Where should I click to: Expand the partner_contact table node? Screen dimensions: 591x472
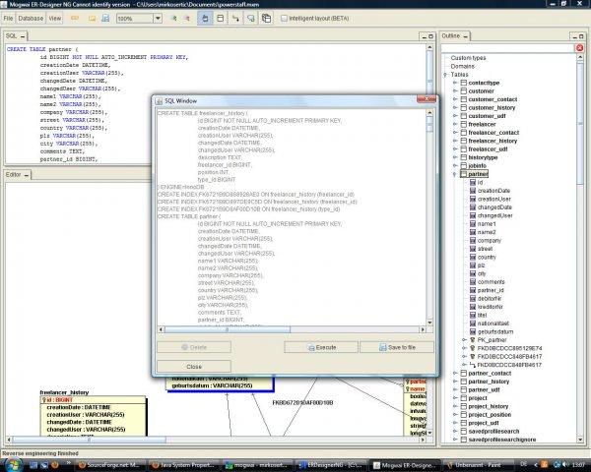click(455, 373)
